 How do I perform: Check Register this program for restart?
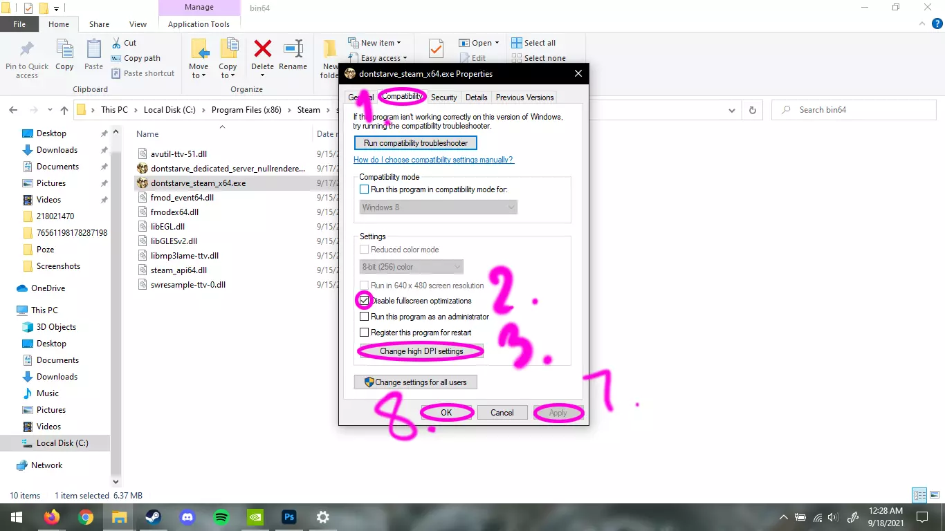[365, 333]
